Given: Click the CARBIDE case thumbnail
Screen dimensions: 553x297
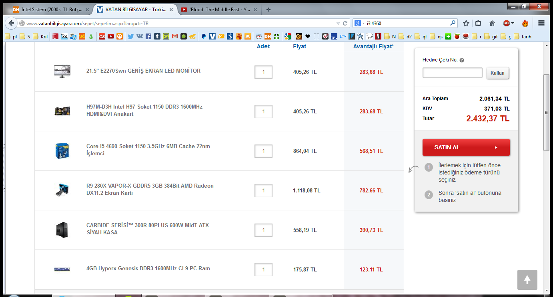Looking at the screenshot, I should click(62, 230).
